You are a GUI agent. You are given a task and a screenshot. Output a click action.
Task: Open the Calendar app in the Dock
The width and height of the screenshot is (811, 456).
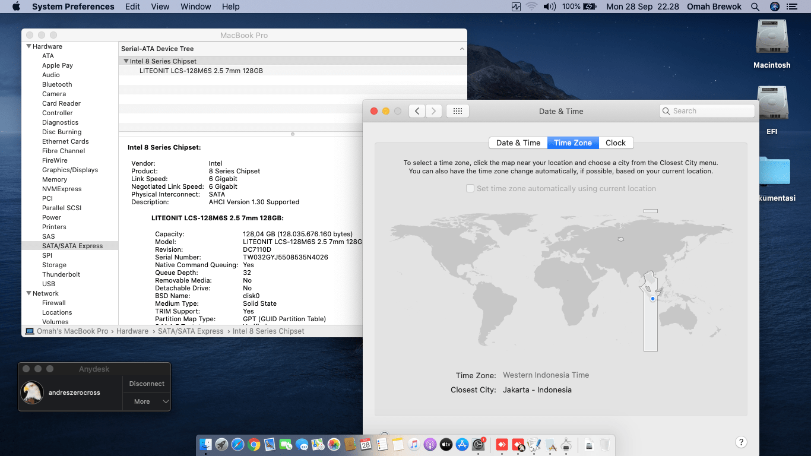coord(365,444)
